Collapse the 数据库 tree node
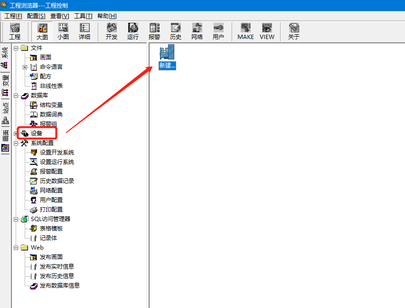 coord(16,96)
